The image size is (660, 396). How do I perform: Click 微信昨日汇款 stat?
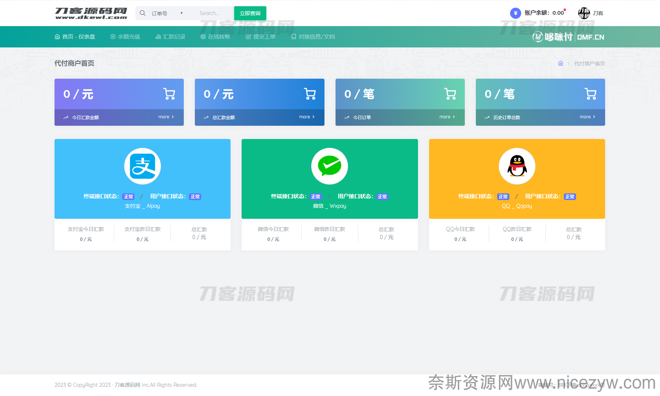click(x=330, y=234)
